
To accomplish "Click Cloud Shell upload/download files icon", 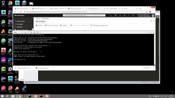I will point(34,32).
